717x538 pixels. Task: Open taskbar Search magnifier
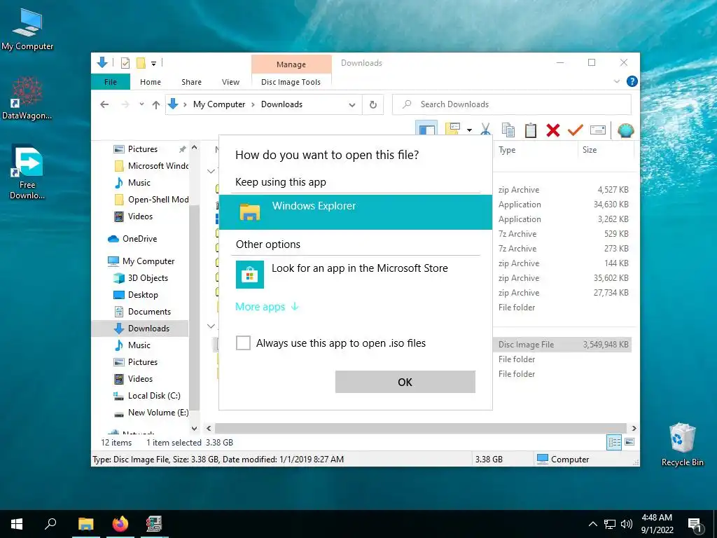[x=50, y=524]
